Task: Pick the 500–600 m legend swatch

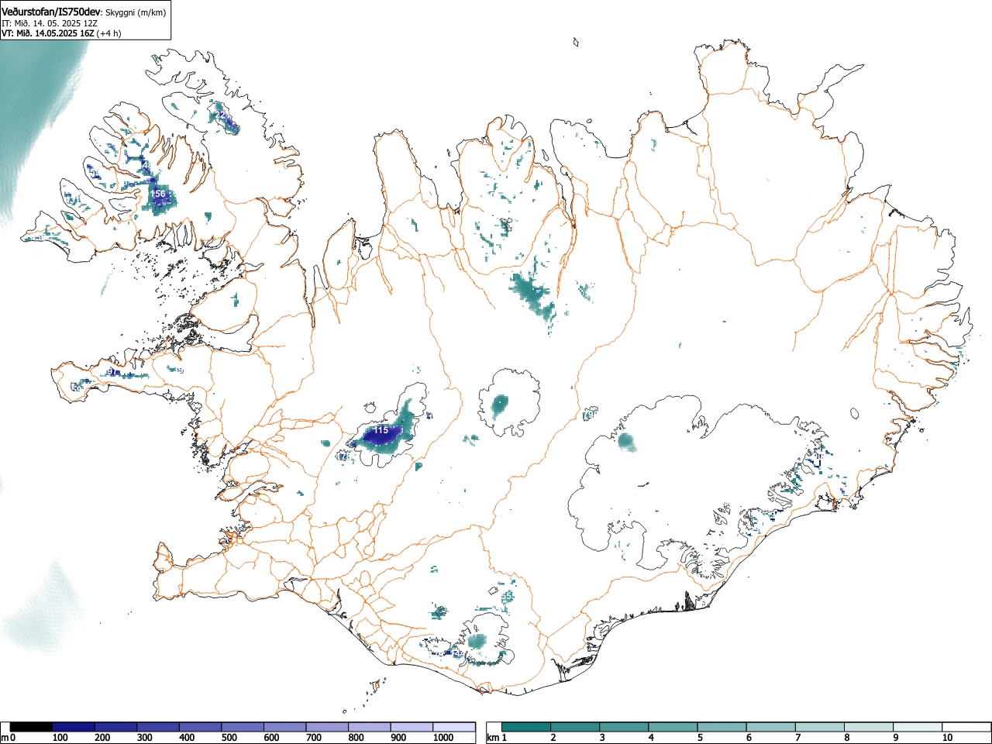Action: (243, 727)
